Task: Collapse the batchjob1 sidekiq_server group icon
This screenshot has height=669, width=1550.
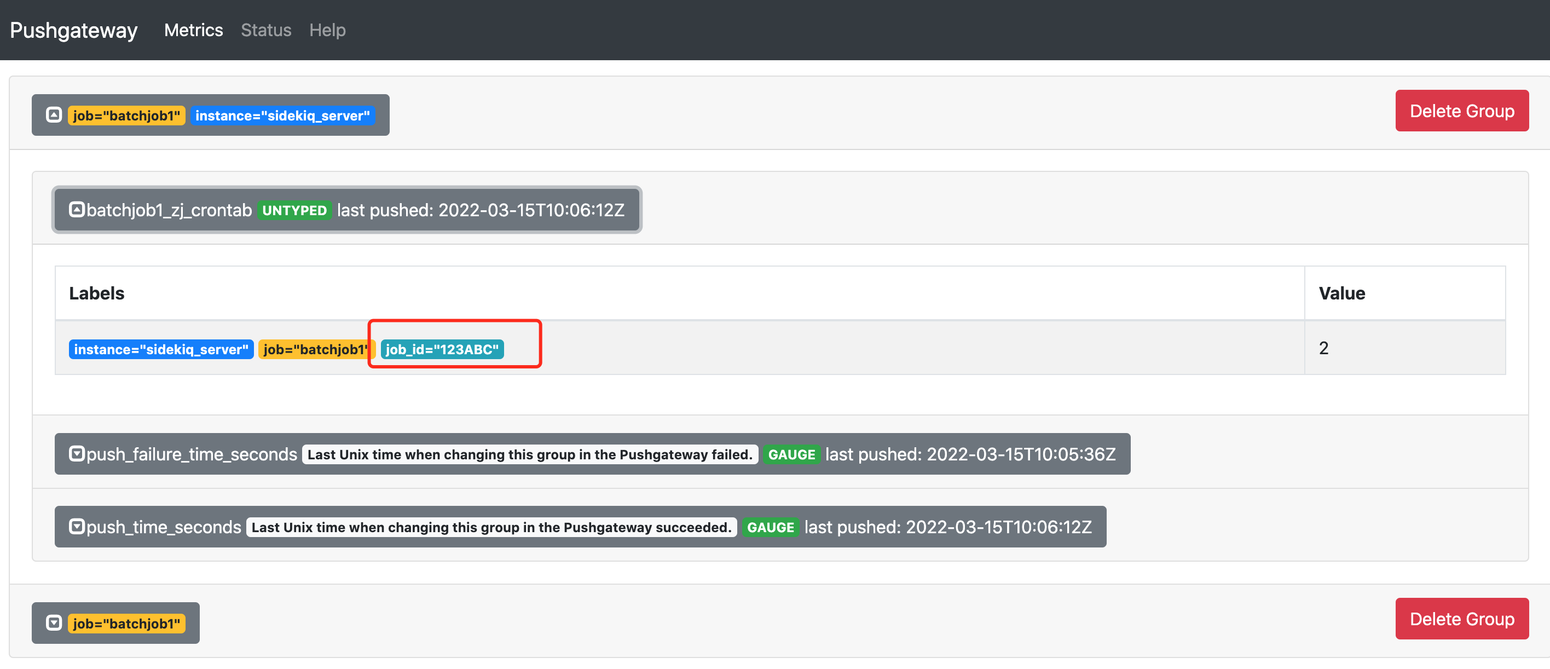Action: pyautogui.click(x=54, y=115)
